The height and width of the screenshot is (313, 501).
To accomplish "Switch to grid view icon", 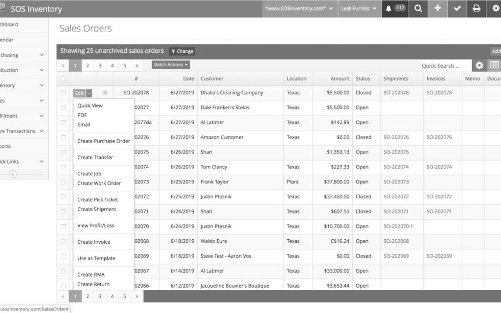I will coord(494,65).
